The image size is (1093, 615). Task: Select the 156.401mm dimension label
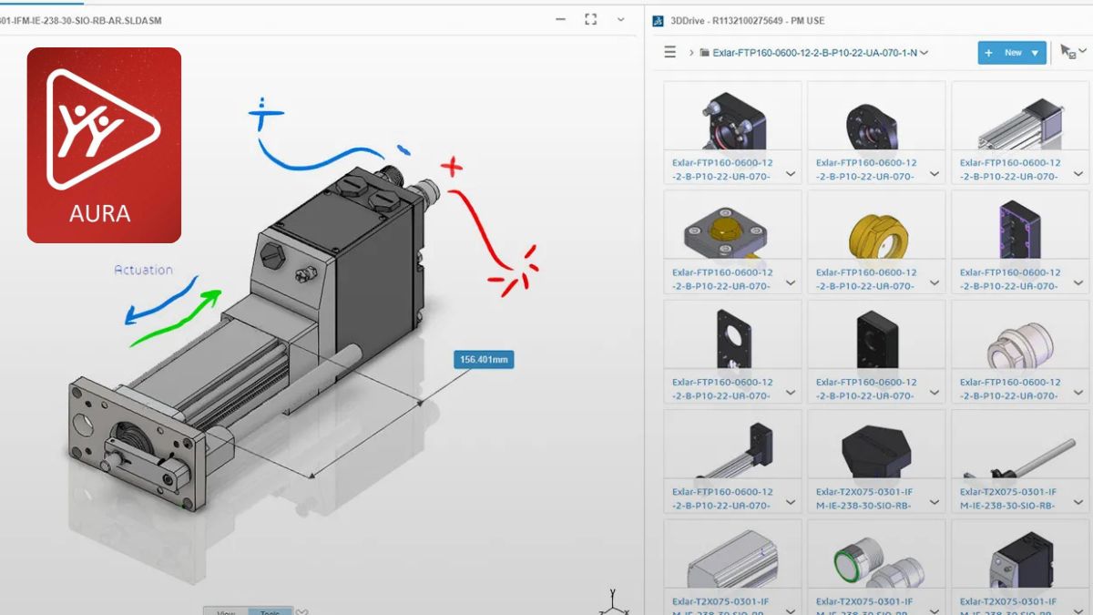pos(483,359)
